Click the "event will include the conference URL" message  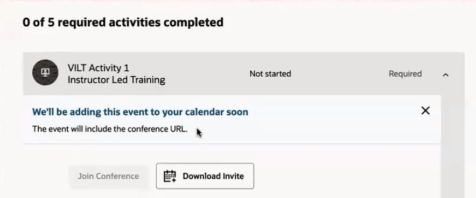point(110,129)
